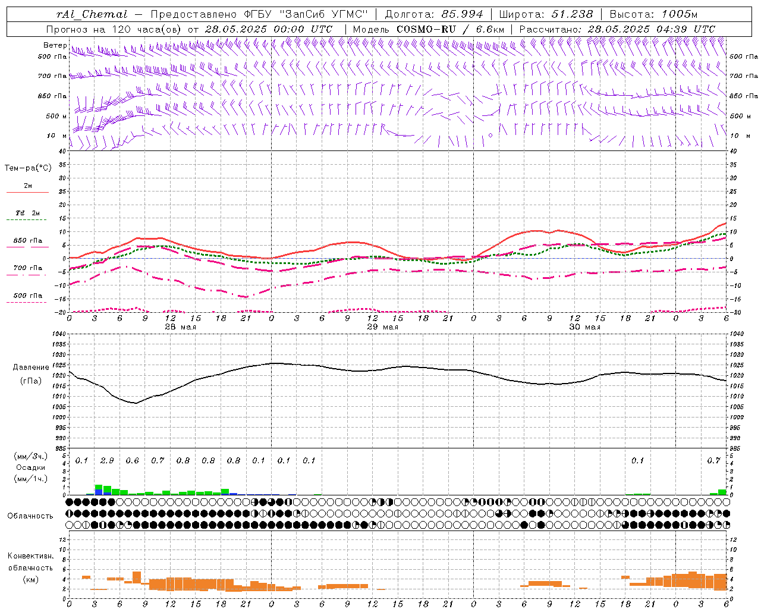Click "Рассчитано: 28.05.2025 04:39 UTC" text
This screenshot has width=761, height=609.
[617, 29]
